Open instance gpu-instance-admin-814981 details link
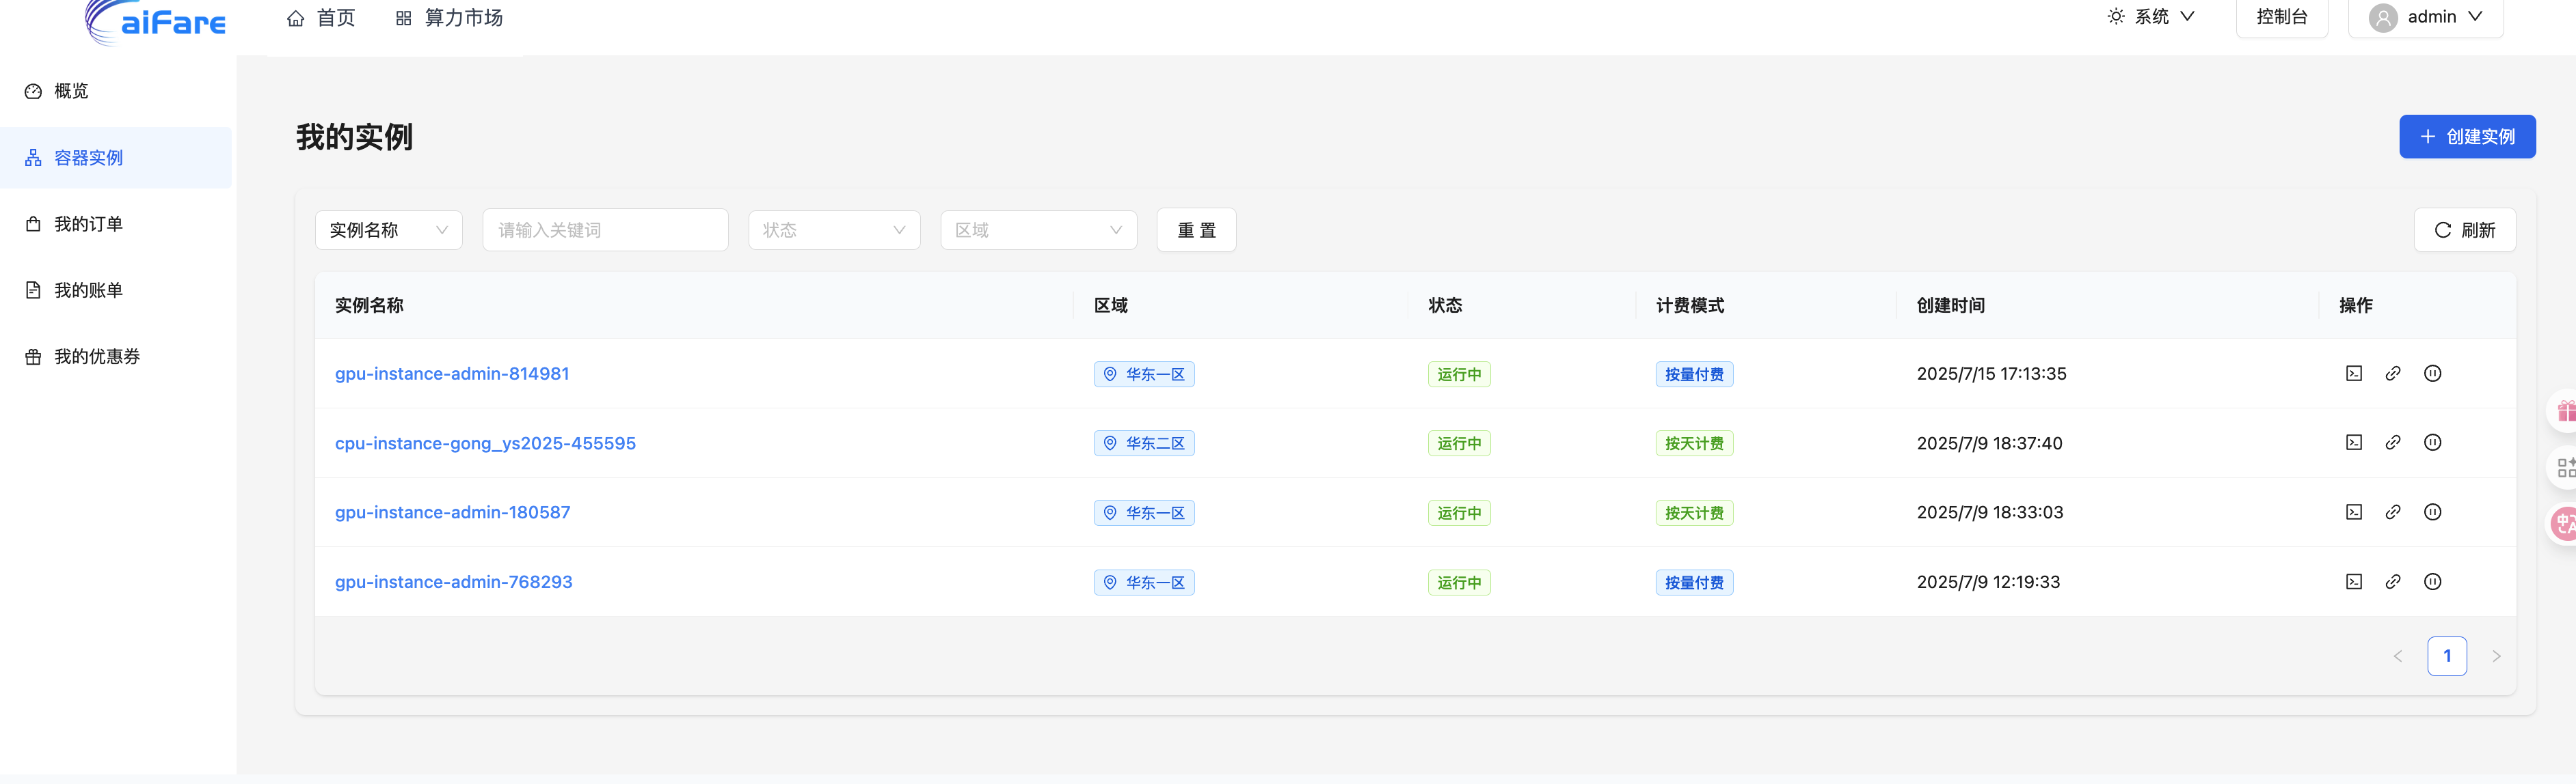Screen dimensions: 2576x784 (x=452, y=374)
